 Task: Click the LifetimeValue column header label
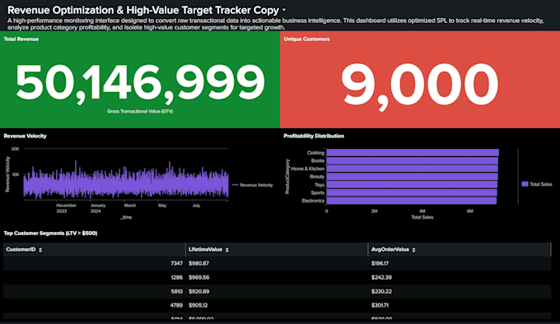[x=205, y=249]
